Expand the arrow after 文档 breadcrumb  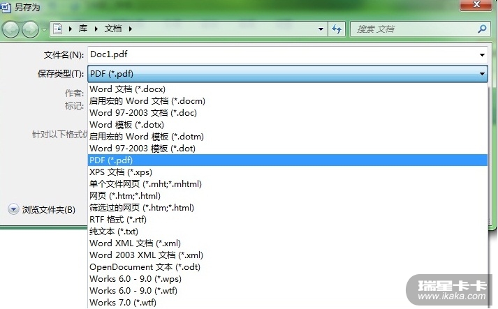(x=131, y=29)
